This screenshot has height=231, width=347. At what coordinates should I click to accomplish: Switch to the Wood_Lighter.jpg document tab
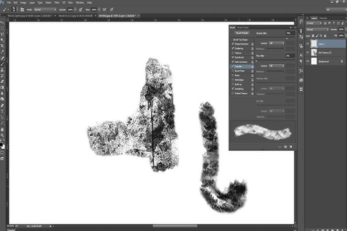30,16
